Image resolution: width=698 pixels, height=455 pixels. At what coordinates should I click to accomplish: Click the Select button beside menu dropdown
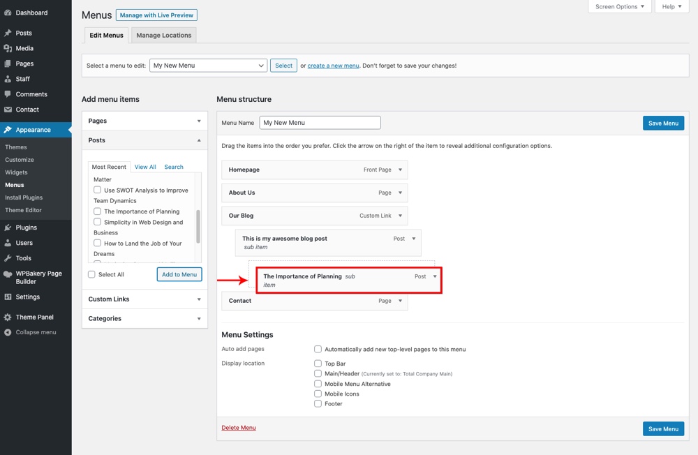click(x=283, y=66)
